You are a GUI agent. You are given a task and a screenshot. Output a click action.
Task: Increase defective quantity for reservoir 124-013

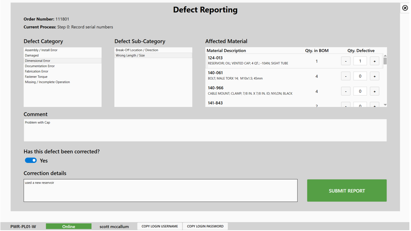[x=374, y=61]
